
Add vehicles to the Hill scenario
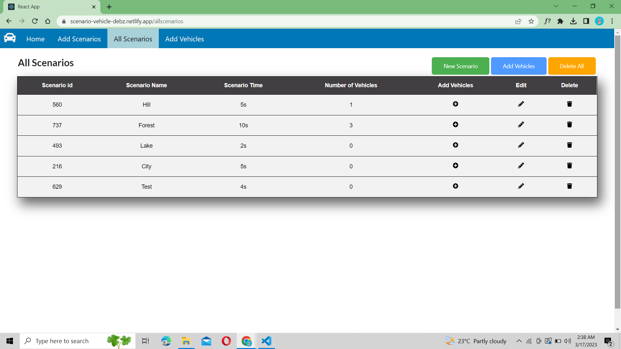455,104
